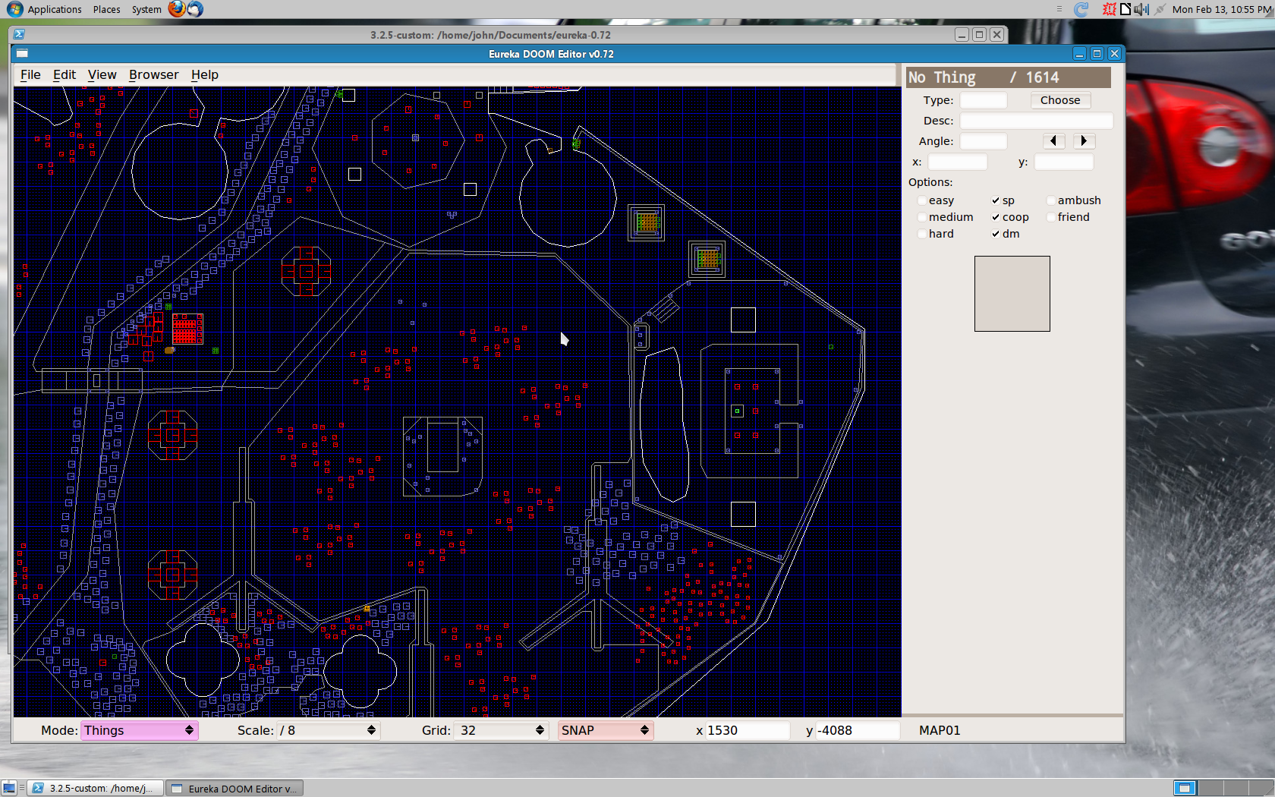
Task: Toggle the easy skill checkbox
Action: (922, 200)
